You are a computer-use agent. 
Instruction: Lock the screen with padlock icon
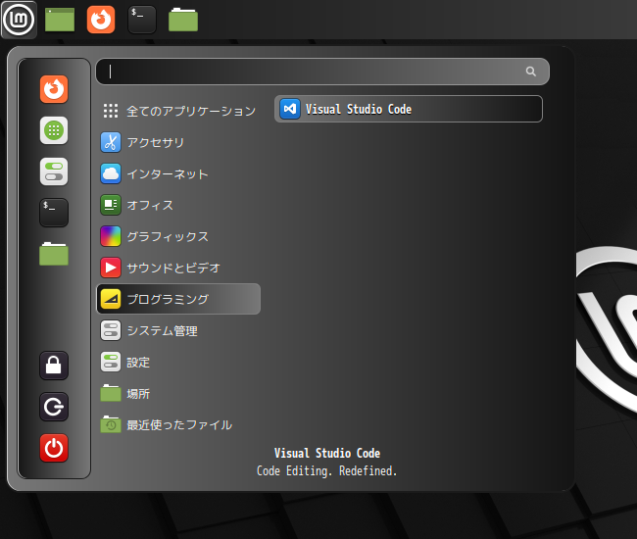click(54, 366)
